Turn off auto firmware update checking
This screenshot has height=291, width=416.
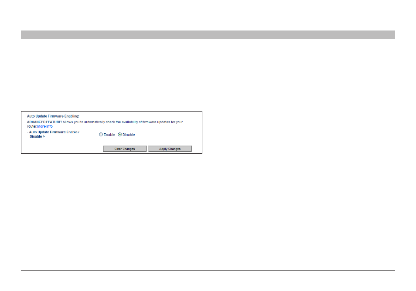point(120,135)
